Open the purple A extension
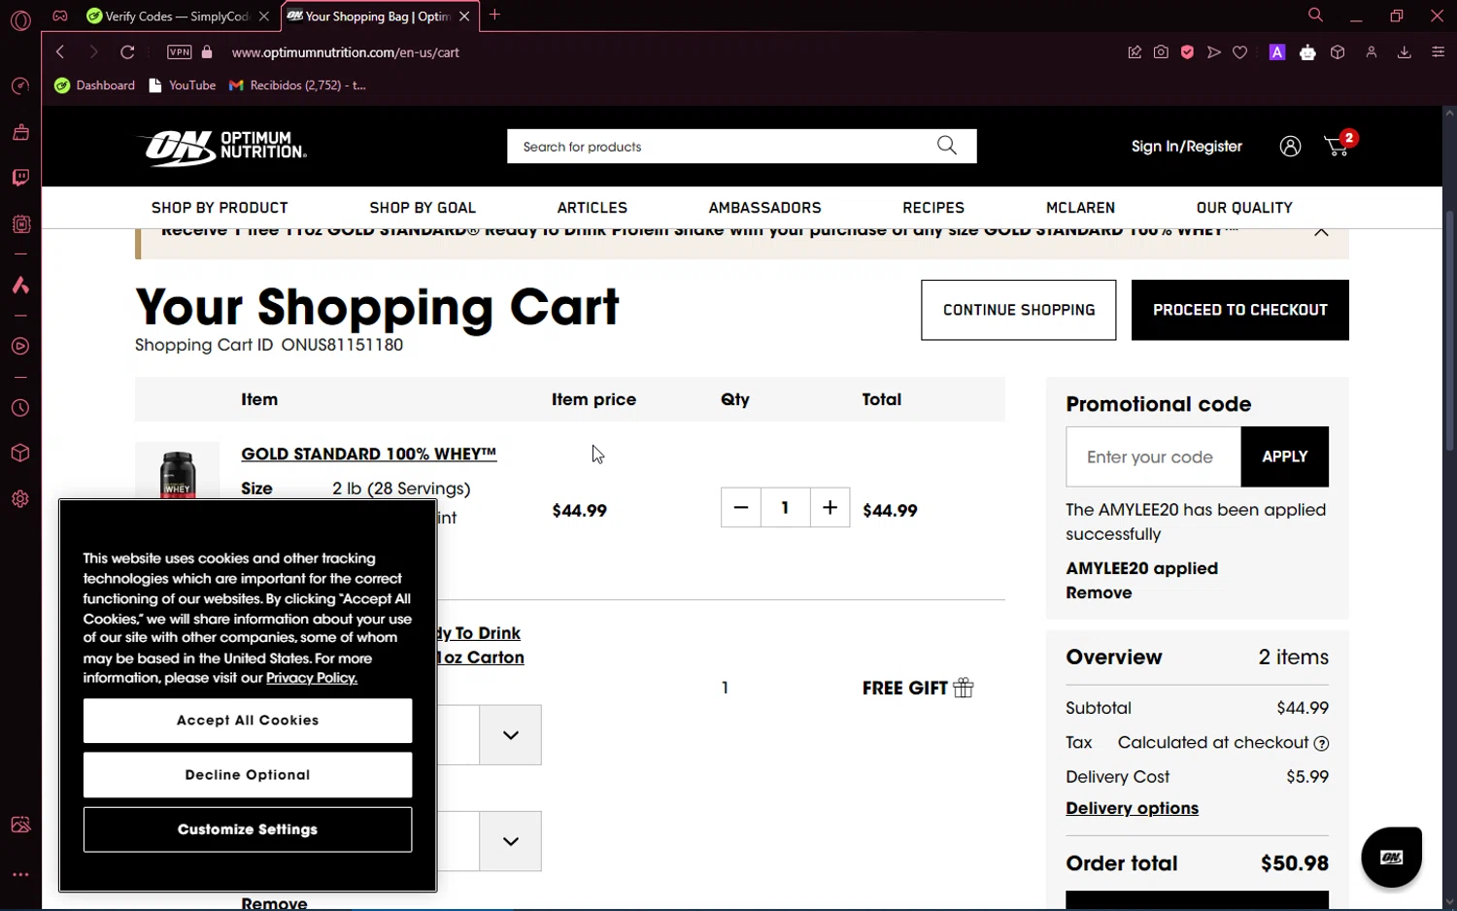Screen dimensions: 1457x911 tap(1277, 52)
